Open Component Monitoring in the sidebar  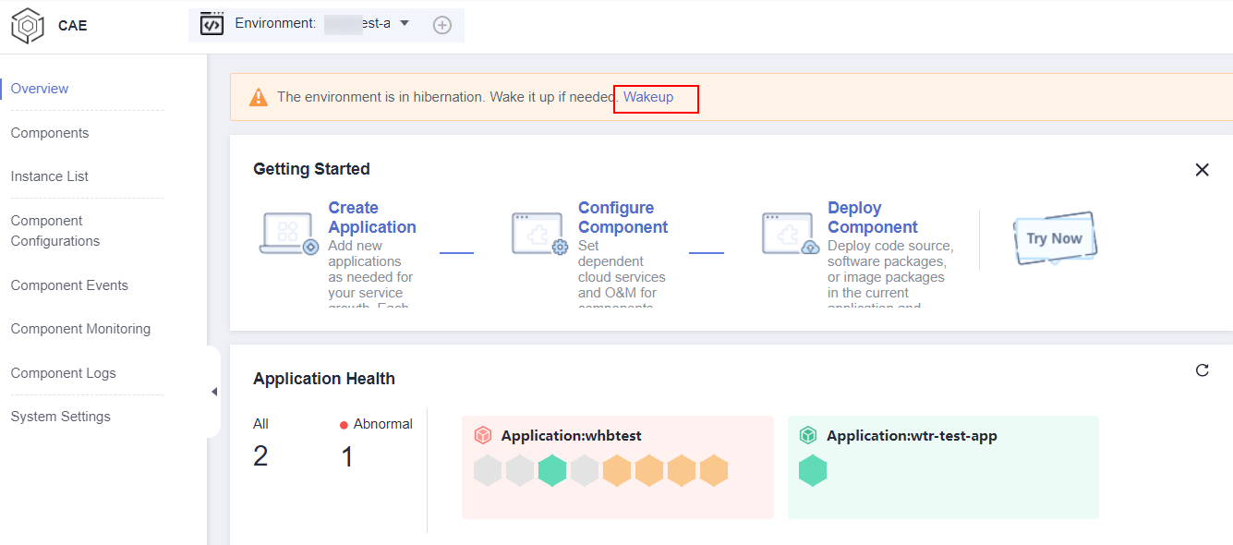(x=80, y=329)
